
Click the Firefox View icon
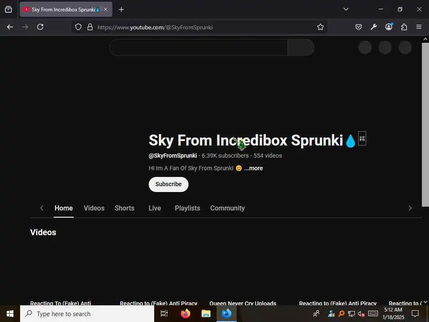click(8, 9)
